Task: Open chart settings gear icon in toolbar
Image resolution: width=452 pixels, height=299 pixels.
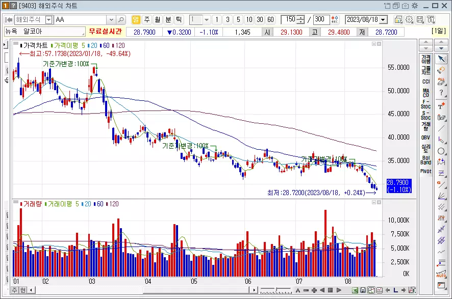Action: pos(409,19)
